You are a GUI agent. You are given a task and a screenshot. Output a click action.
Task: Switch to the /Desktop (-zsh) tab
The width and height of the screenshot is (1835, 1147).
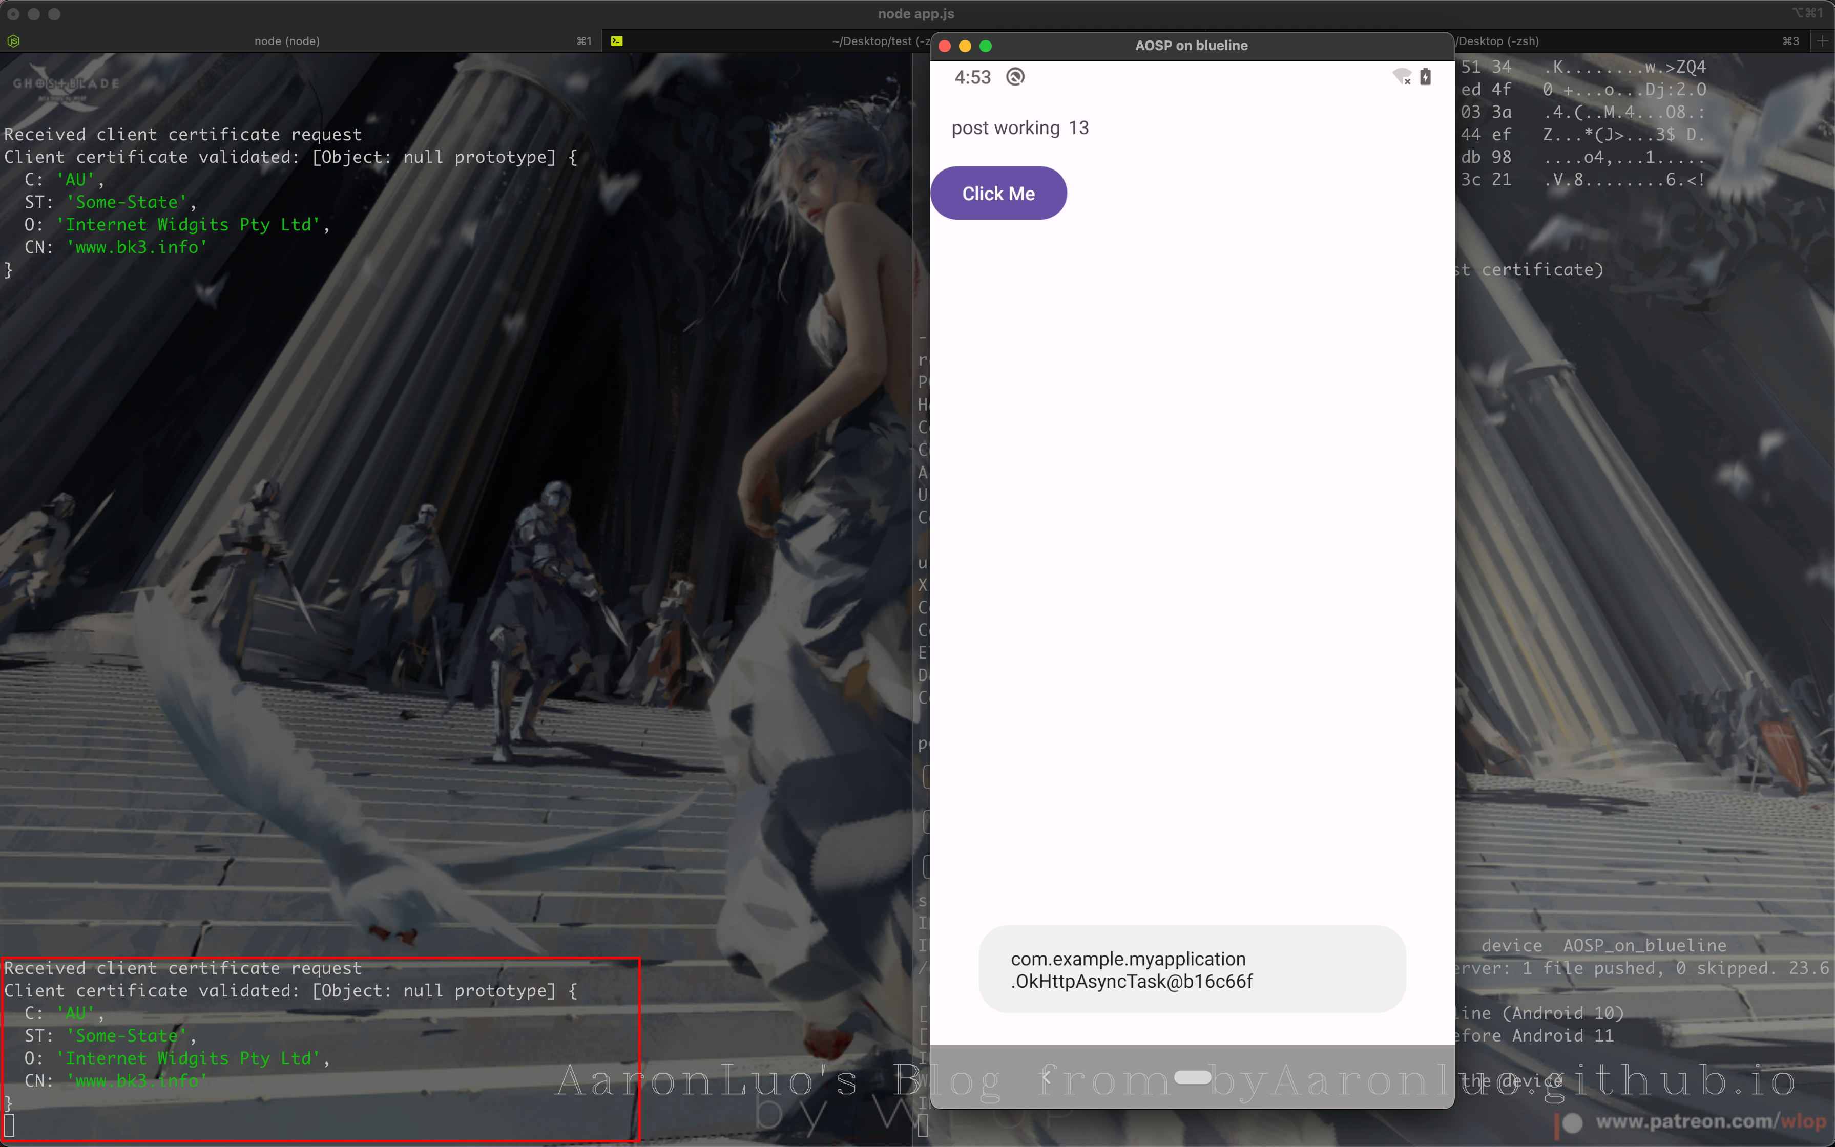(x=1497, y=41)
